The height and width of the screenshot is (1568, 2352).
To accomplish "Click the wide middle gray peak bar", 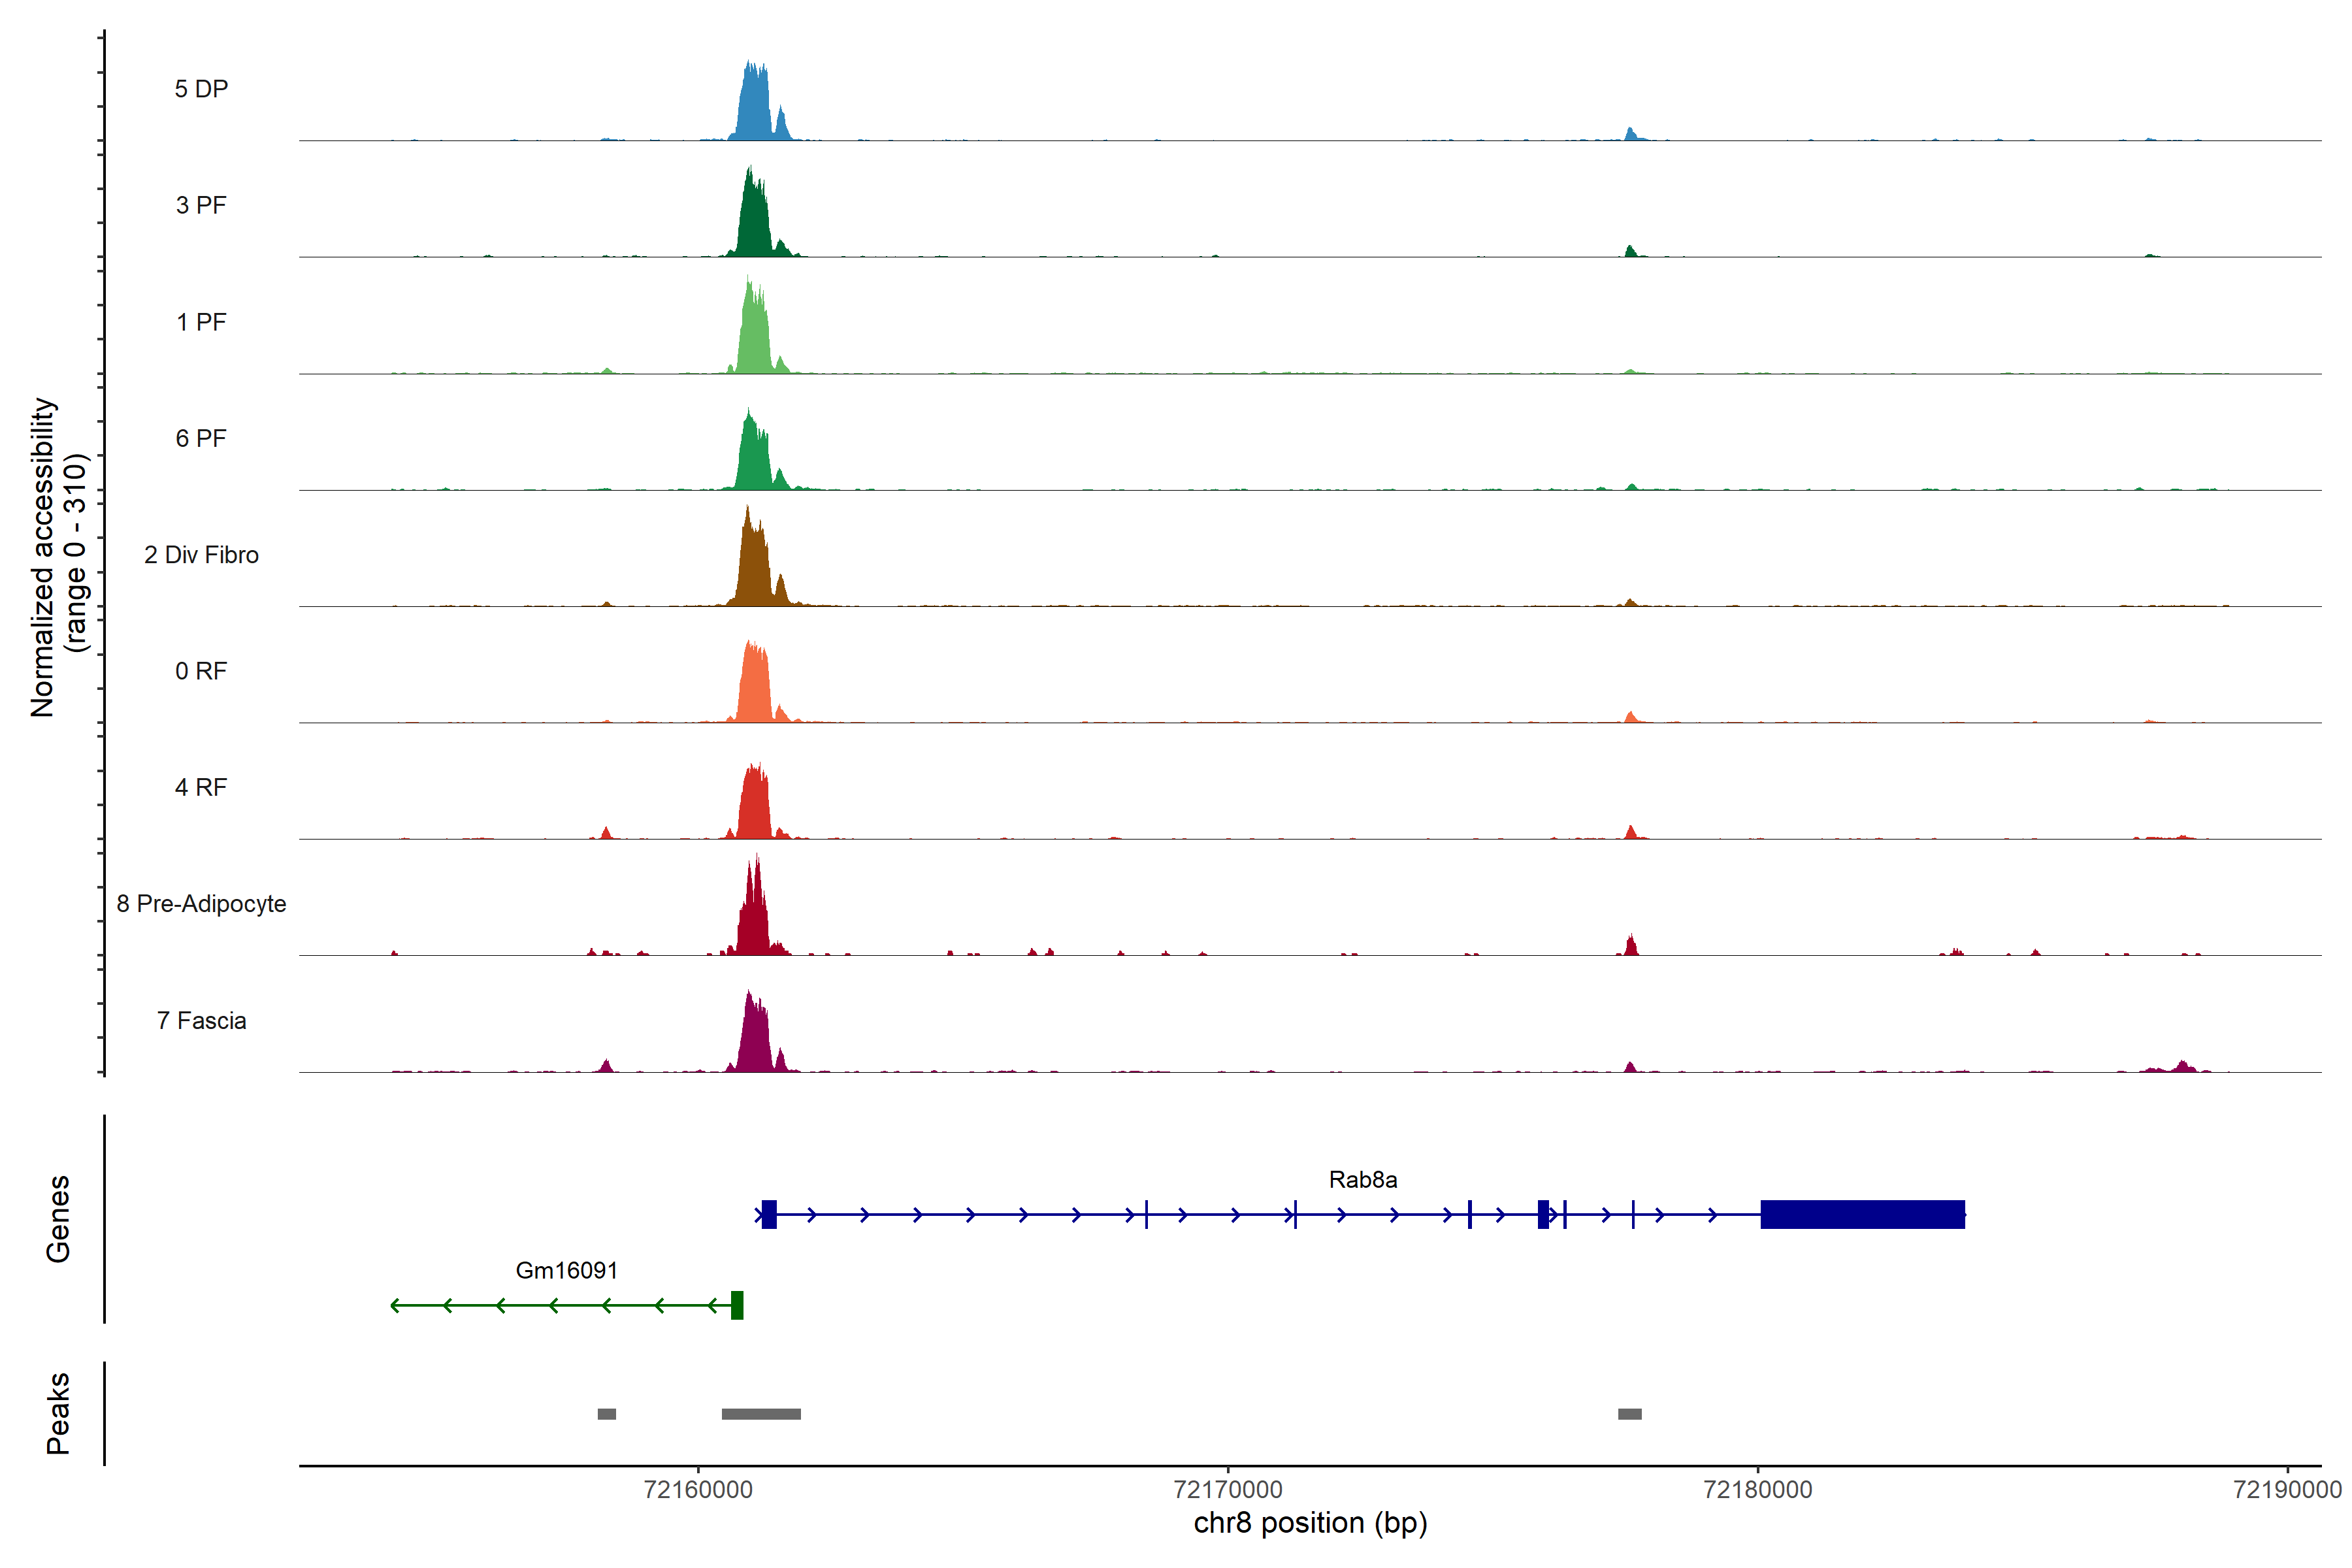I will pos(761,1414).
